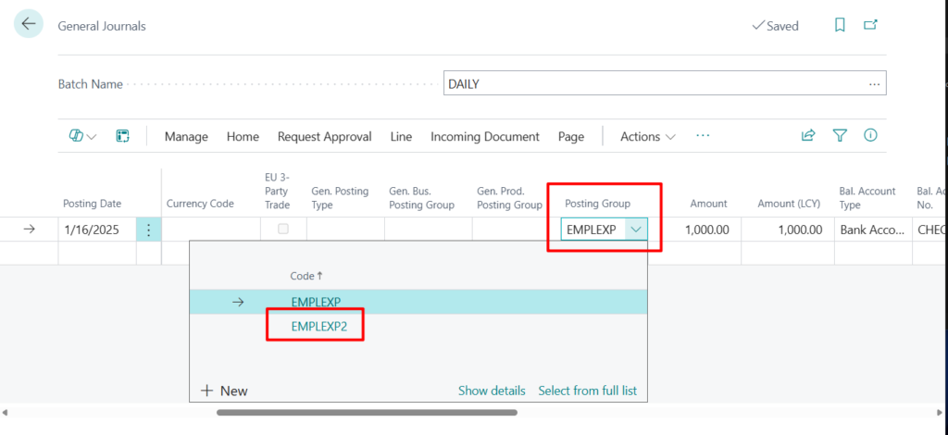The width and height of the screenshot is (948, 435).
Task: Select EMPLEXP2 from the dropdown list
Action: coord(316,326)
